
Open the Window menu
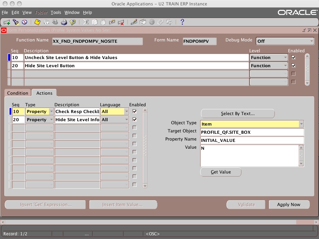tap(72, 13)
